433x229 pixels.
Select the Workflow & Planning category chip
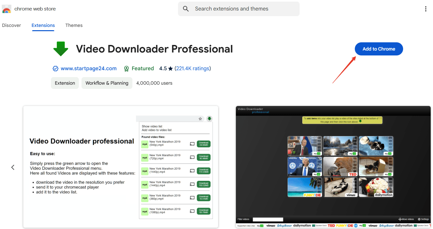coord(107,83)
